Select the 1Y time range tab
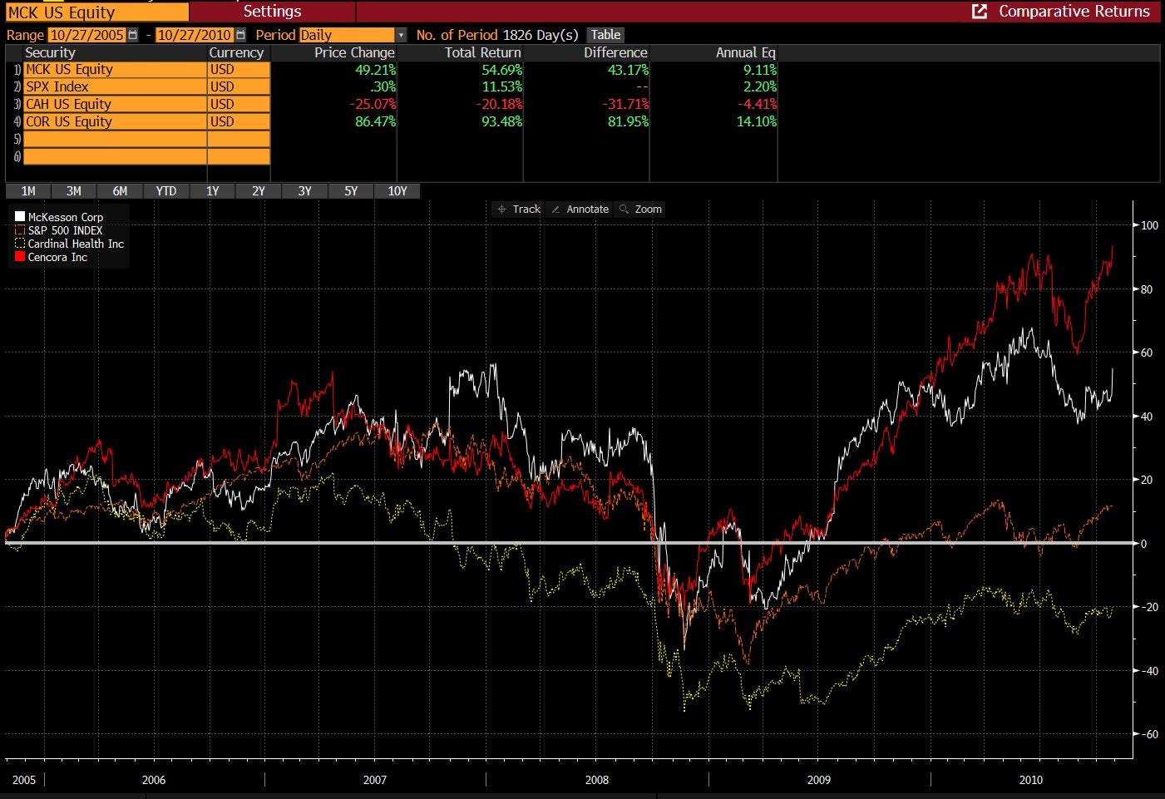1165x799 pixels. [x=213, y=191]
